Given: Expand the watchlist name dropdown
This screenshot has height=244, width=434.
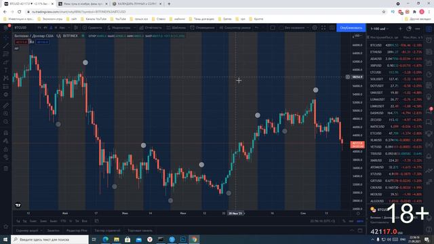Looking at the screenshot, I should pos(380,28).
